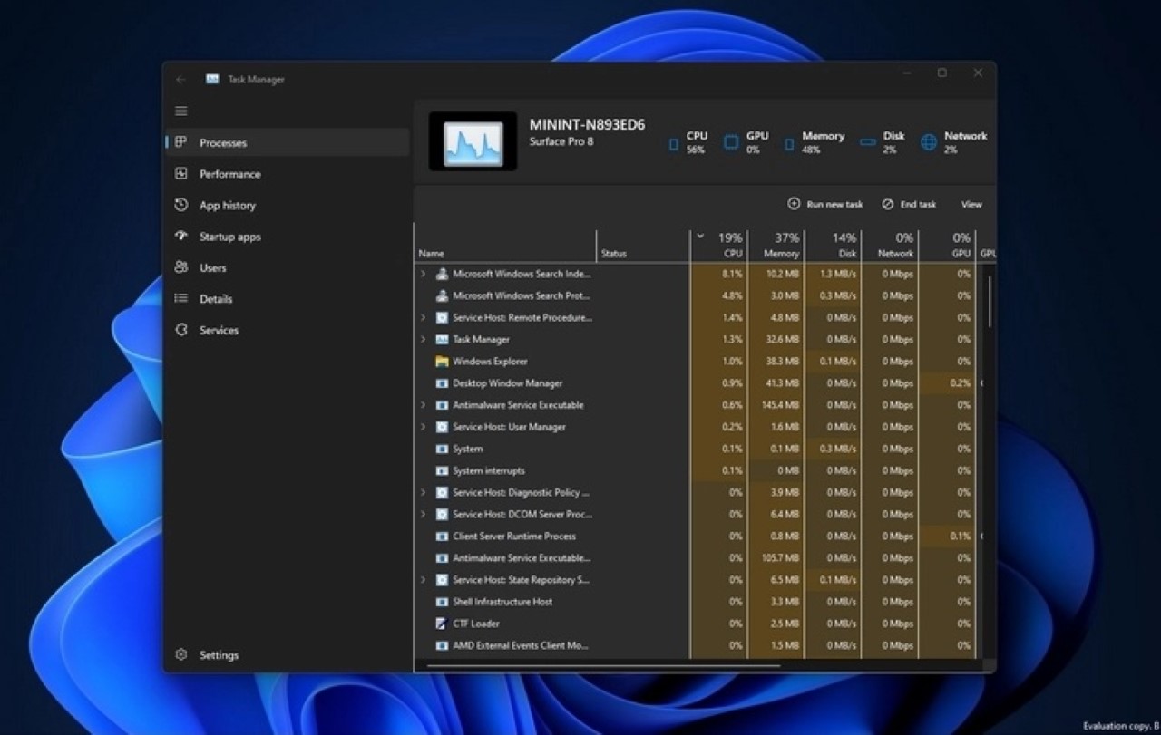Viewport: 1161px width, 735px height.
Task: Open the Details page
Action: [288, 298]
